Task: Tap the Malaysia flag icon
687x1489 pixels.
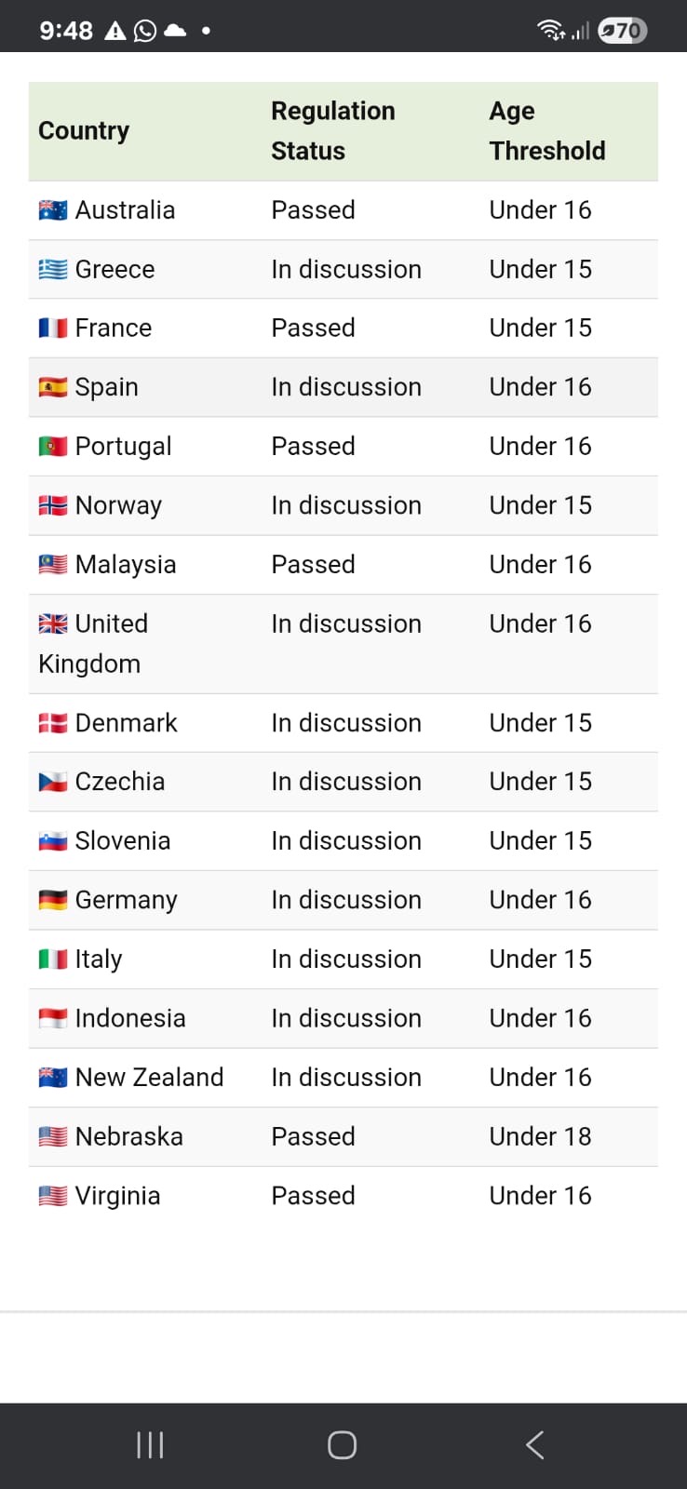Action: point(53,565)
